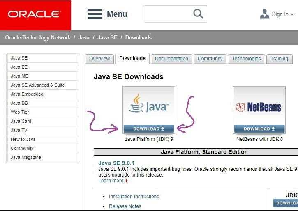Open Java TV in the sidebar
Screen dimensions: 298x211
pos(42,130)
